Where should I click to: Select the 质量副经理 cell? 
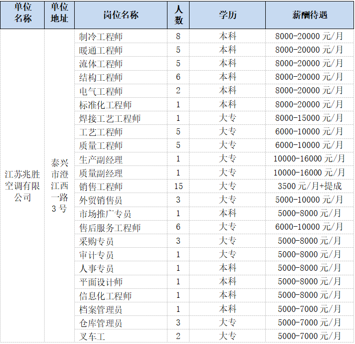tap(121, 173)
